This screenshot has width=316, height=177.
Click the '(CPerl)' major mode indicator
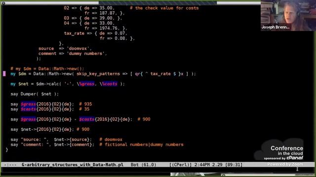pyautogui.click(x=181, y=165)
